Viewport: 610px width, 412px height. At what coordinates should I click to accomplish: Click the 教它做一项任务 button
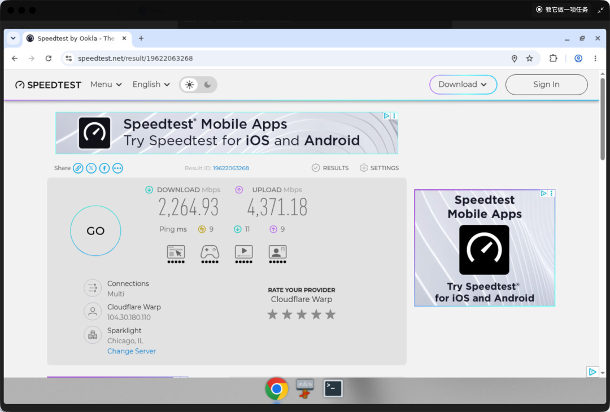[562, 10]
